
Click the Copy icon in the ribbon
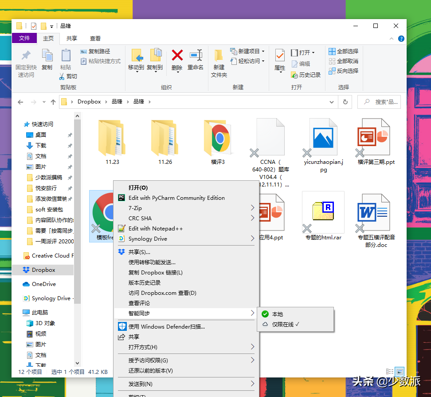[x=47, y=56]
